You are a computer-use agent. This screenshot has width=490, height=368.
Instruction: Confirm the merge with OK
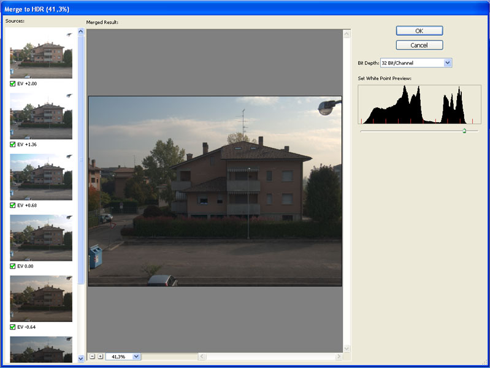point(419,31)
